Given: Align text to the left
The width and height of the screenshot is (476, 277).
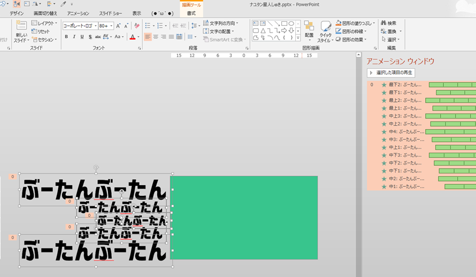Looking at the screenshot, I should (x=148, y=37).
